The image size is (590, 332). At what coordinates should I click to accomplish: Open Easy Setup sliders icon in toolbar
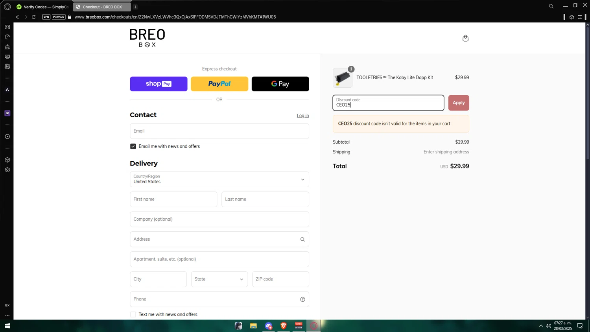click(580, 17)
